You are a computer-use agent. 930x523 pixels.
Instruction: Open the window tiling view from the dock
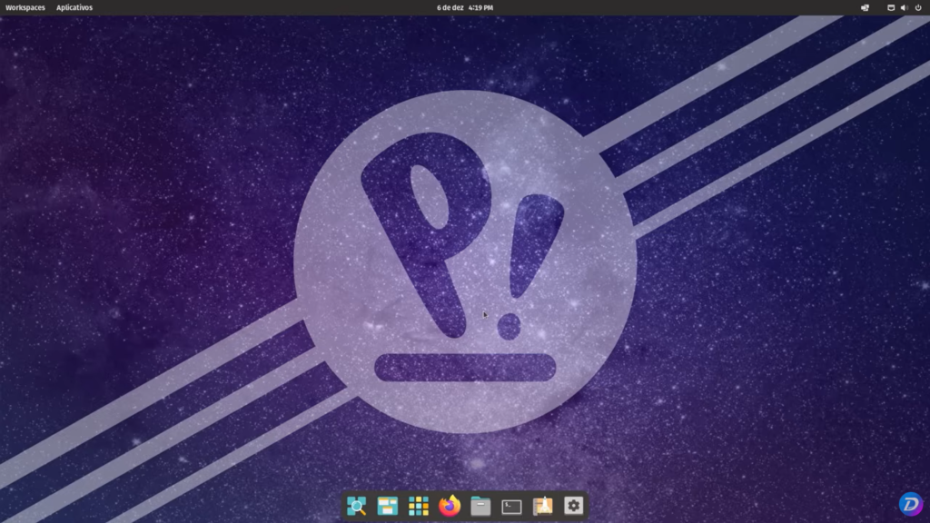[x=387, y=507]
